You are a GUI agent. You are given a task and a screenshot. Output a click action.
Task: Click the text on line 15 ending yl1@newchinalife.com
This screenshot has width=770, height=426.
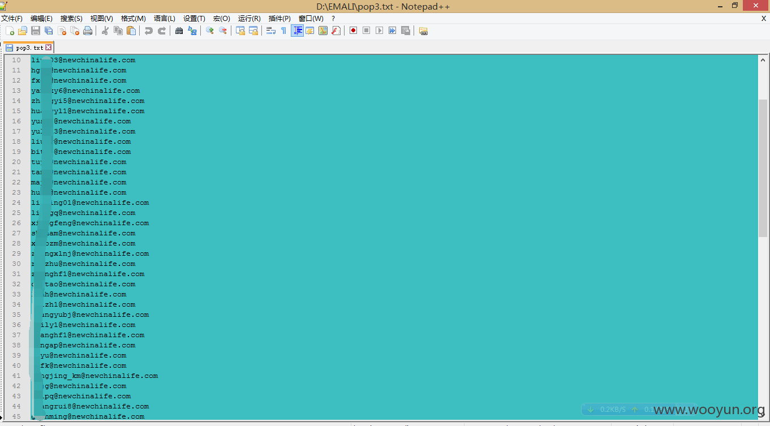point(88,111)
